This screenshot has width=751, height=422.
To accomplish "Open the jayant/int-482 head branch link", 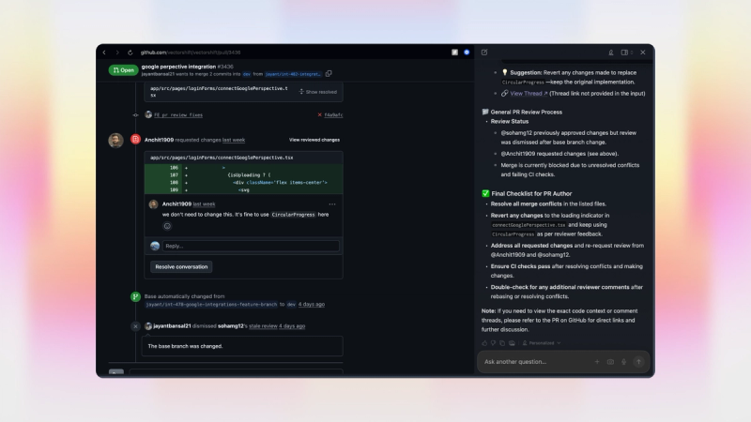I will click(x=293, y=74).
